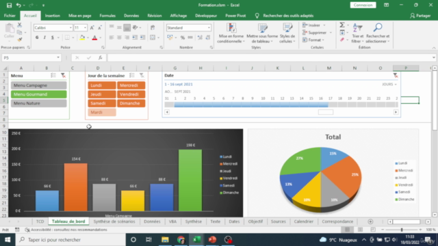Click the blue selected timeline range bar
Image resolution: width=438 pixels, height=246 pixels.
[251, 105]
